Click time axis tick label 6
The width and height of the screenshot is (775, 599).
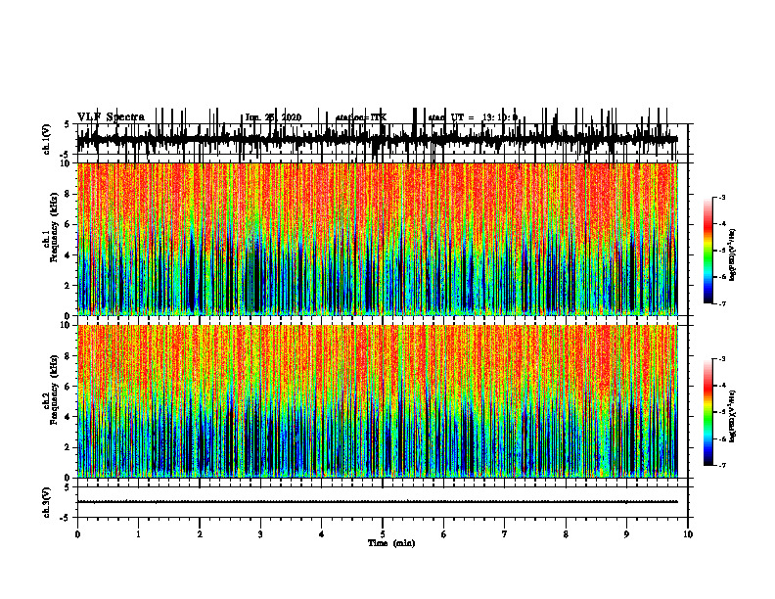[x=444, y=533]
